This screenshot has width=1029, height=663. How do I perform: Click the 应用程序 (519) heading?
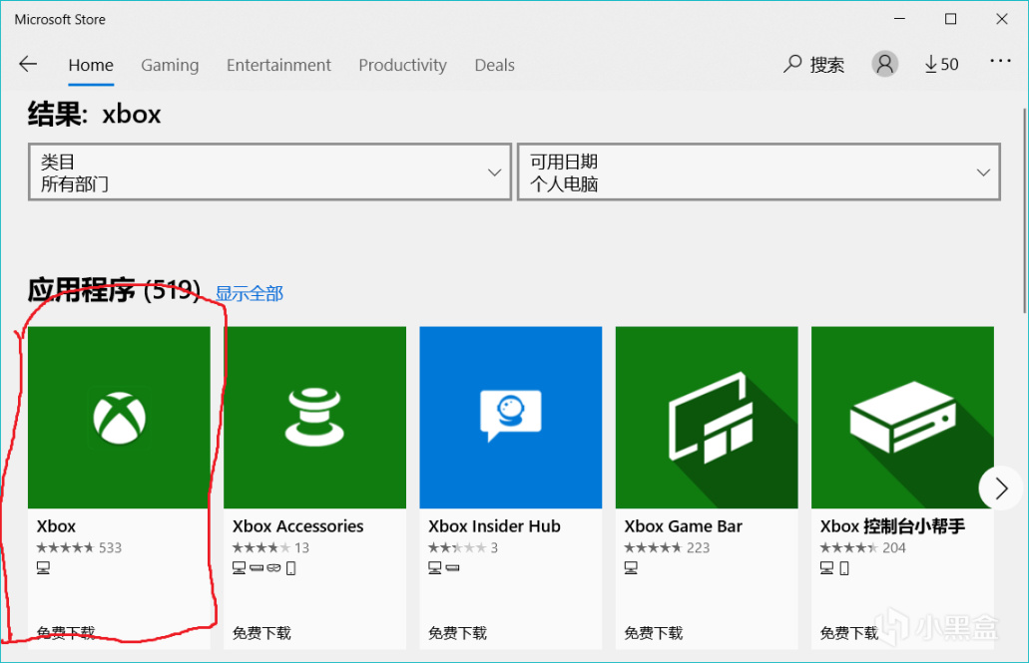click(114, 290)
